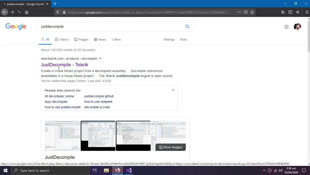Search for dll decompiler online
Image resolution: width=310 pixels, height=175 pixels.
59,96
